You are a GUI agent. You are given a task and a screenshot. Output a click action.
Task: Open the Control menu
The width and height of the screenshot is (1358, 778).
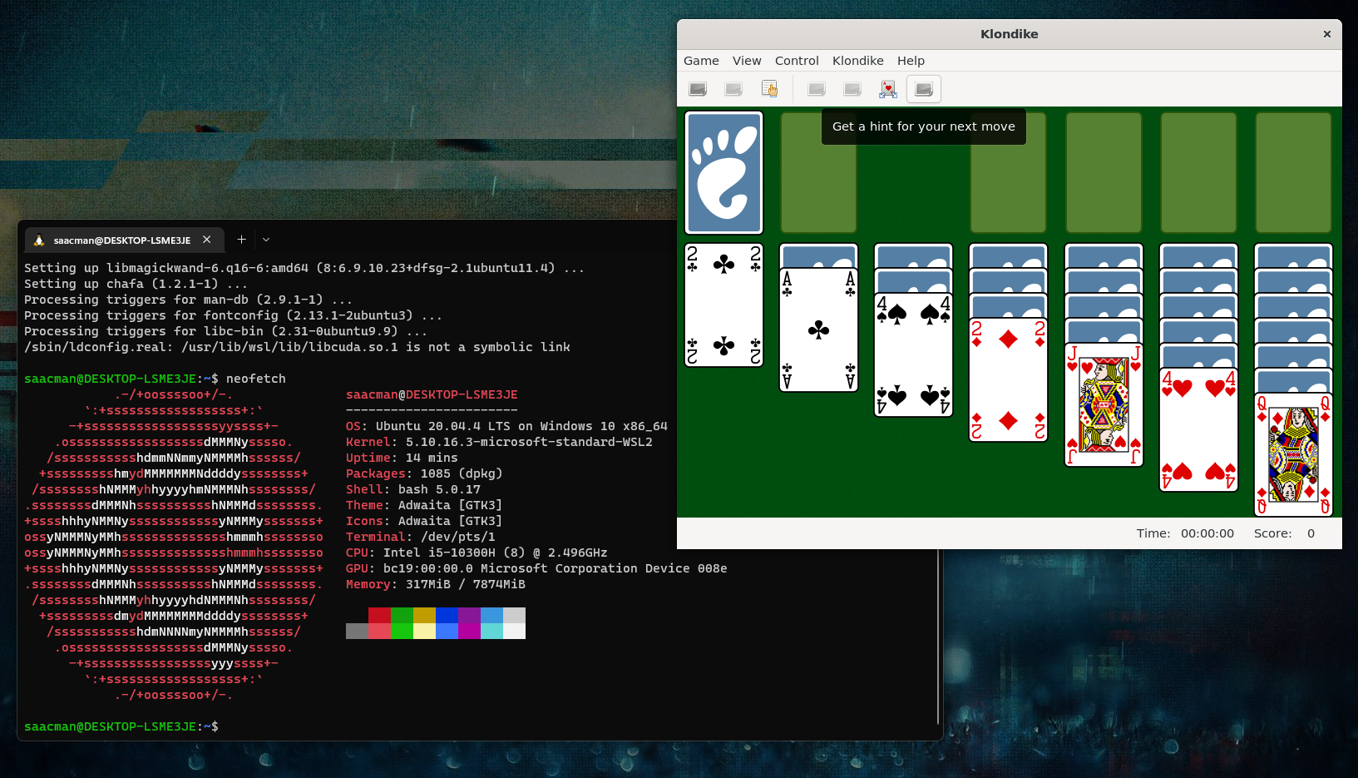[x=796, y=61]
